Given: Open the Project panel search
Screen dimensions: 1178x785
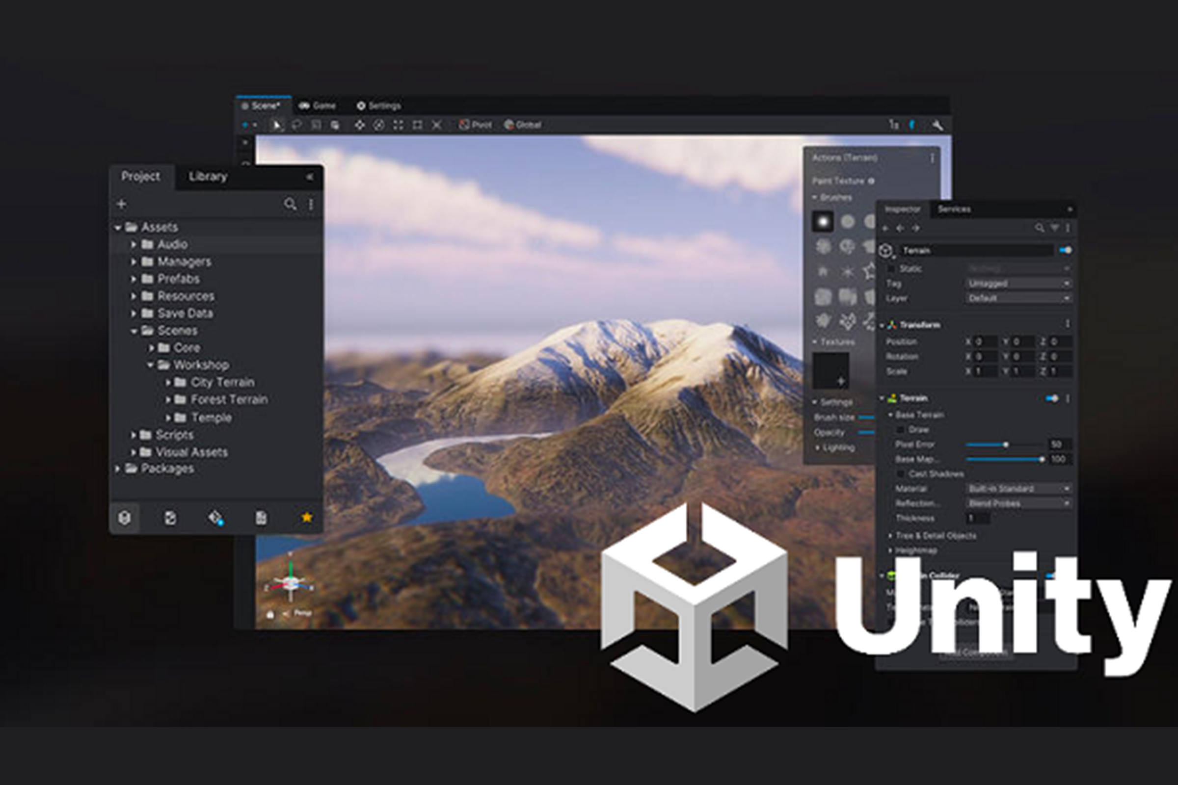Looking at the screenshot, I should 290,204.
